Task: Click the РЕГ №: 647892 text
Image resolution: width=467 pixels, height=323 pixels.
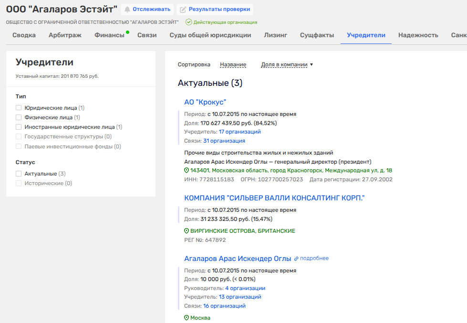Action: (205, 240)
